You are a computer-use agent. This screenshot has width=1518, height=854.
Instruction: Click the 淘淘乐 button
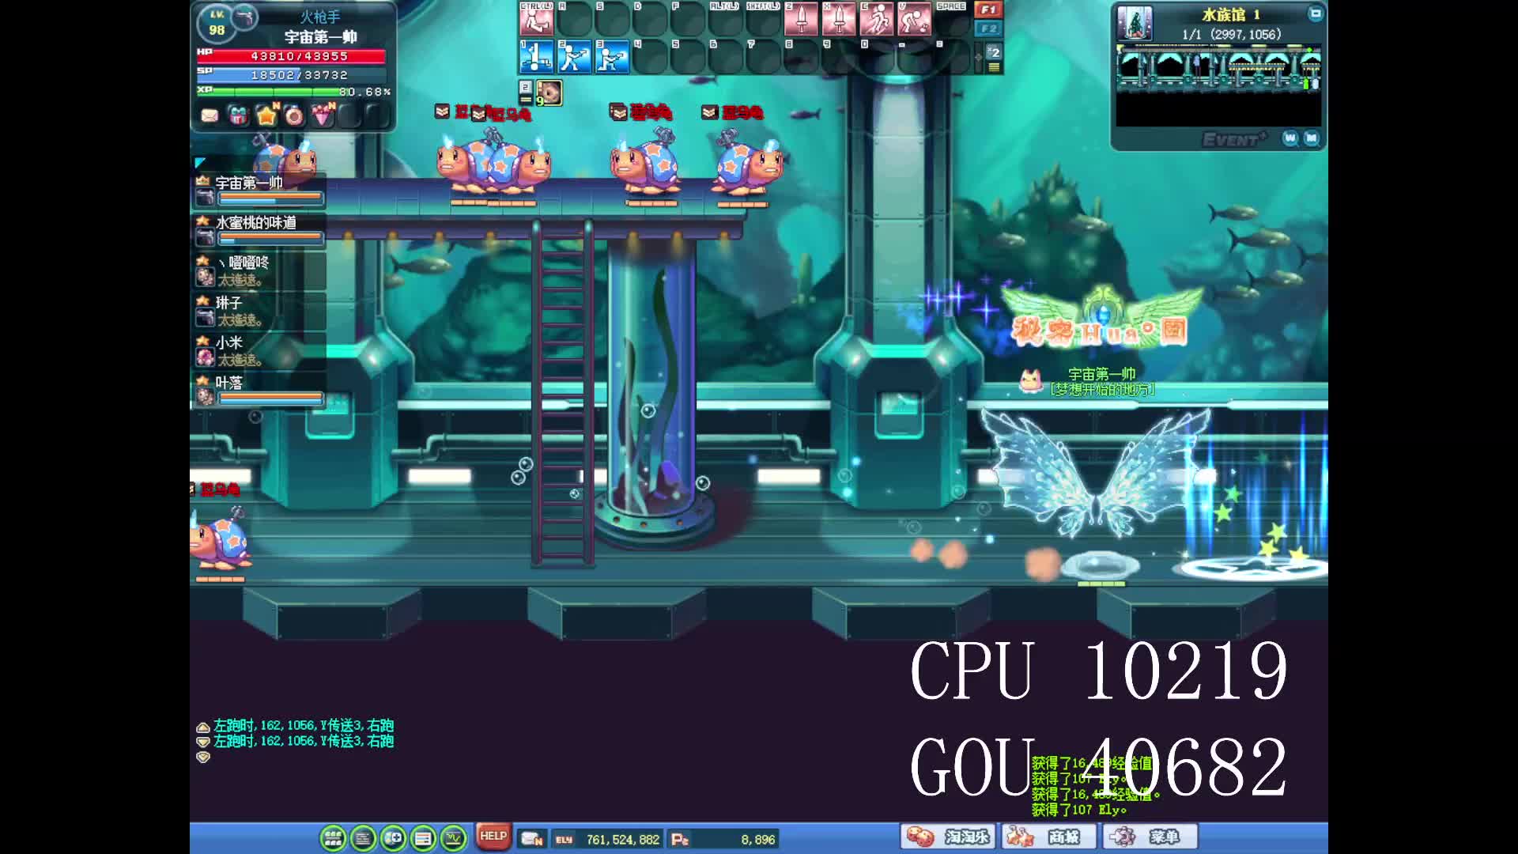(949, 837)
